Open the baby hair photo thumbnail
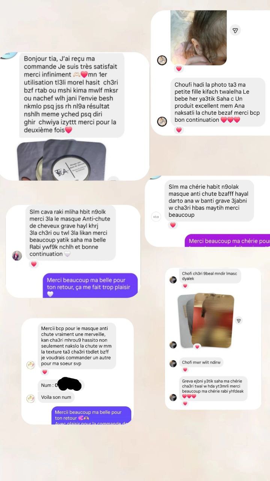This screenshot has width=270, height=481. point(199,37)
